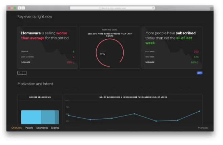The width and height of the screenshot is (223, 145).
Task: Open the Homeware selling worse card
Action: pyautogui.click(x=48, y=48)
